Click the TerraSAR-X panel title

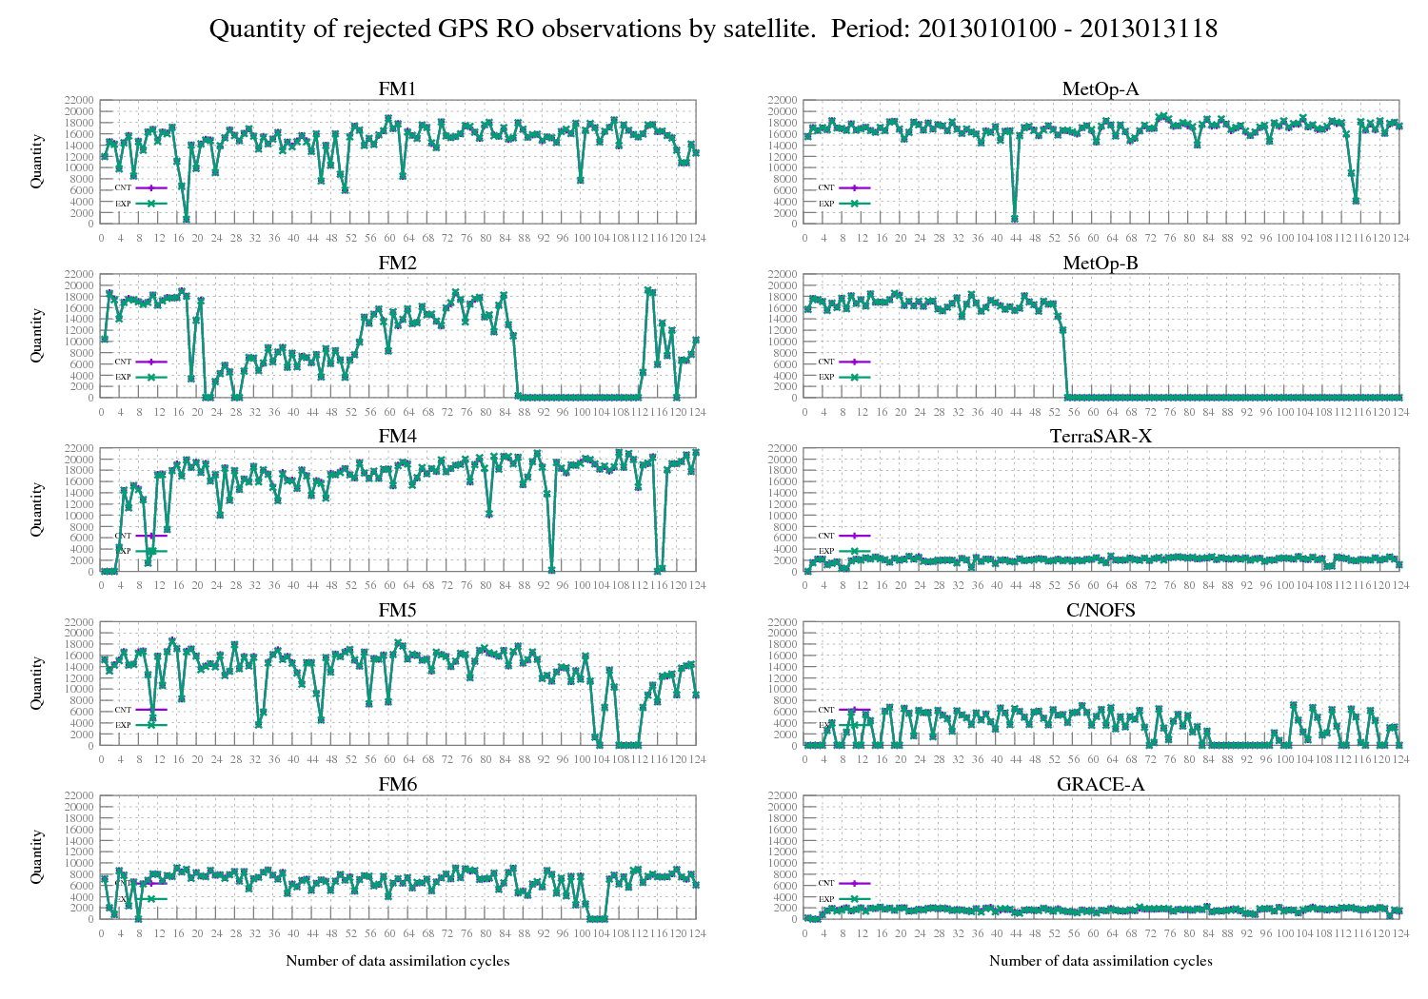tap(1101, 437)
